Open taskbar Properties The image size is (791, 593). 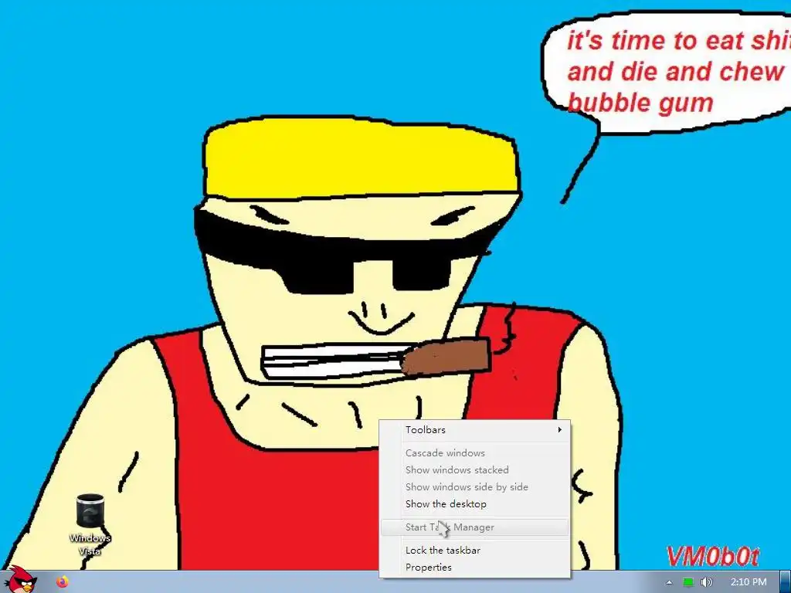pos(475,568)
